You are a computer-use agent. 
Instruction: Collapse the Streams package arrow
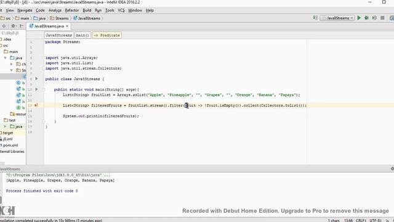11,70
